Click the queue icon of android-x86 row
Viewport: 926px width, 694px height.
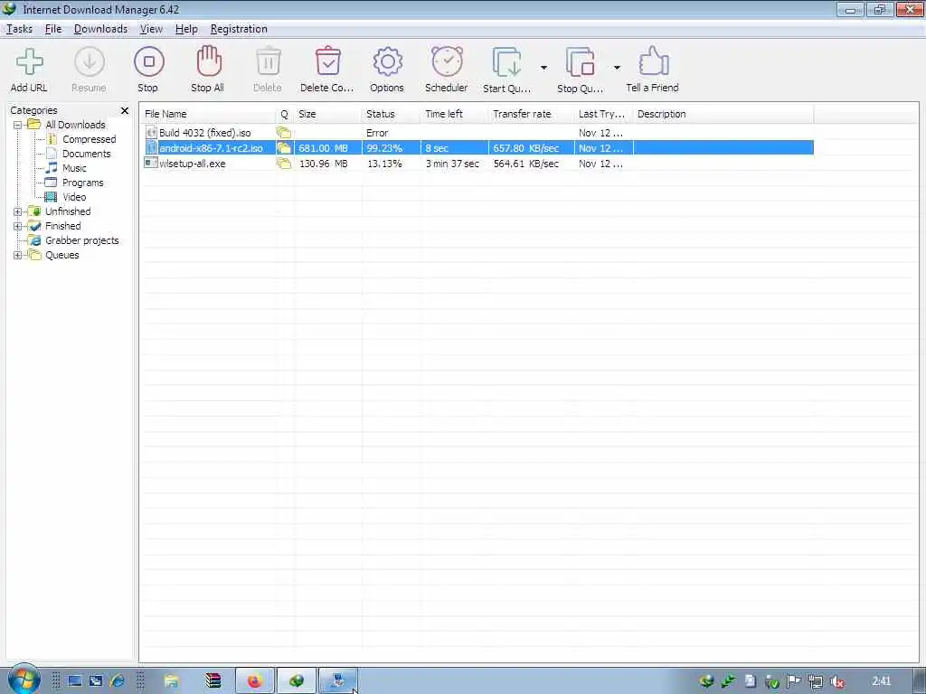(284, 148)
